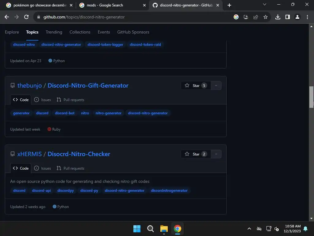Open xHERMIS user link
Image resolution: width=314 pixels, height=236 pixels.
point(29,154)
